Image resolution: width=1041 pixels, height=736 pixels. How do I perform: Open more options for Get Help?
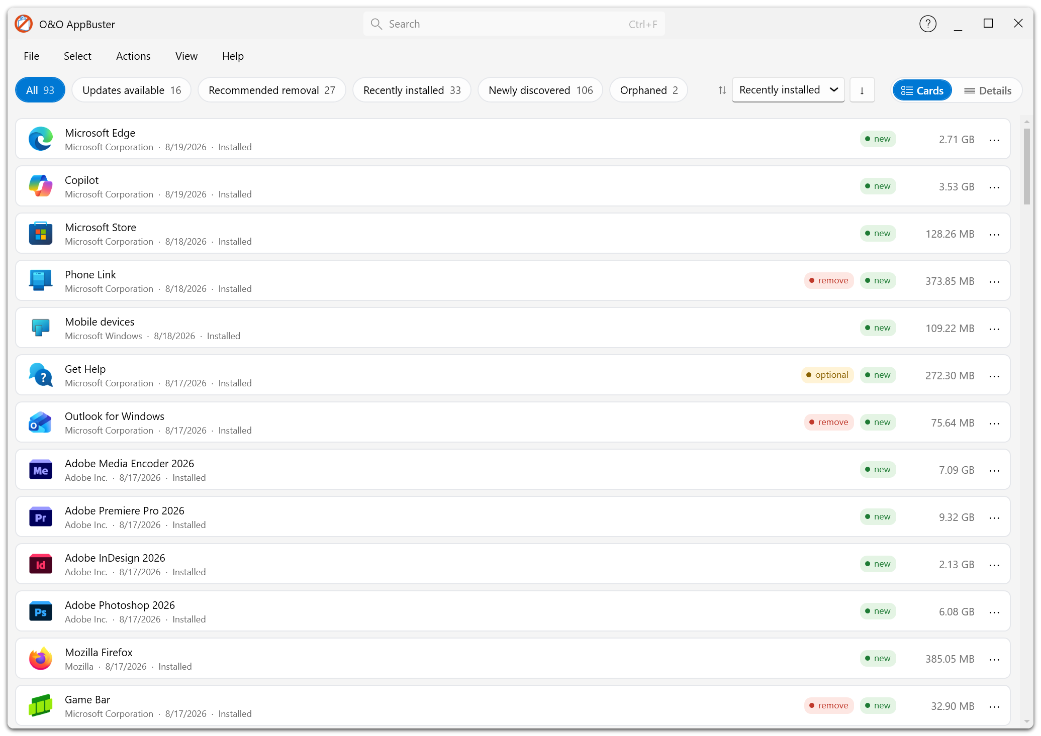994,376
